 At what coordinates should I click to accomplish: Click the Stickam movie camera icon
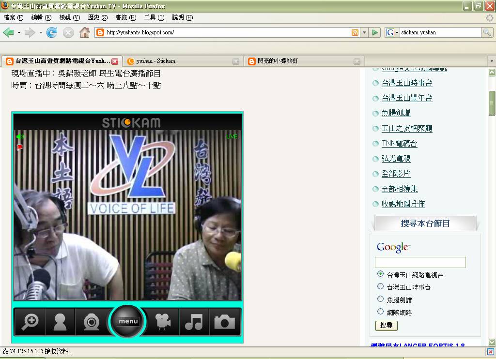click(163, 322)
